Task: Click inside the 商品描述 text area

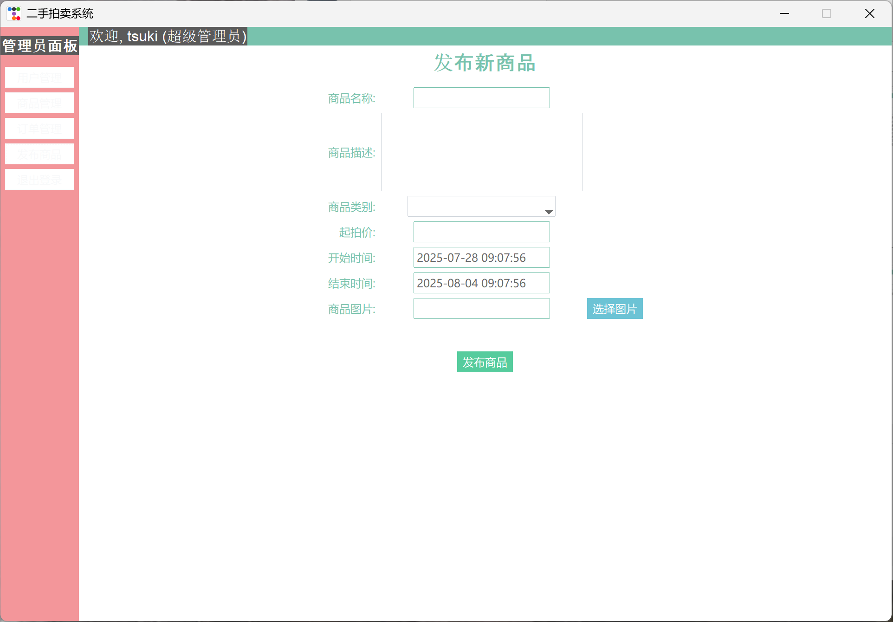Action: point(481,152)
